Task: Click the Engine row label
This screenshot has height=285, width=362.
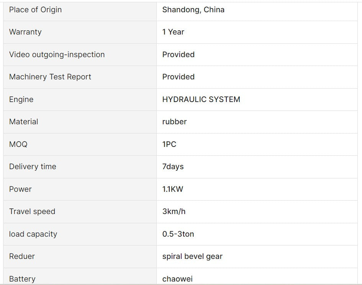Action: click(x=21, y=99)
